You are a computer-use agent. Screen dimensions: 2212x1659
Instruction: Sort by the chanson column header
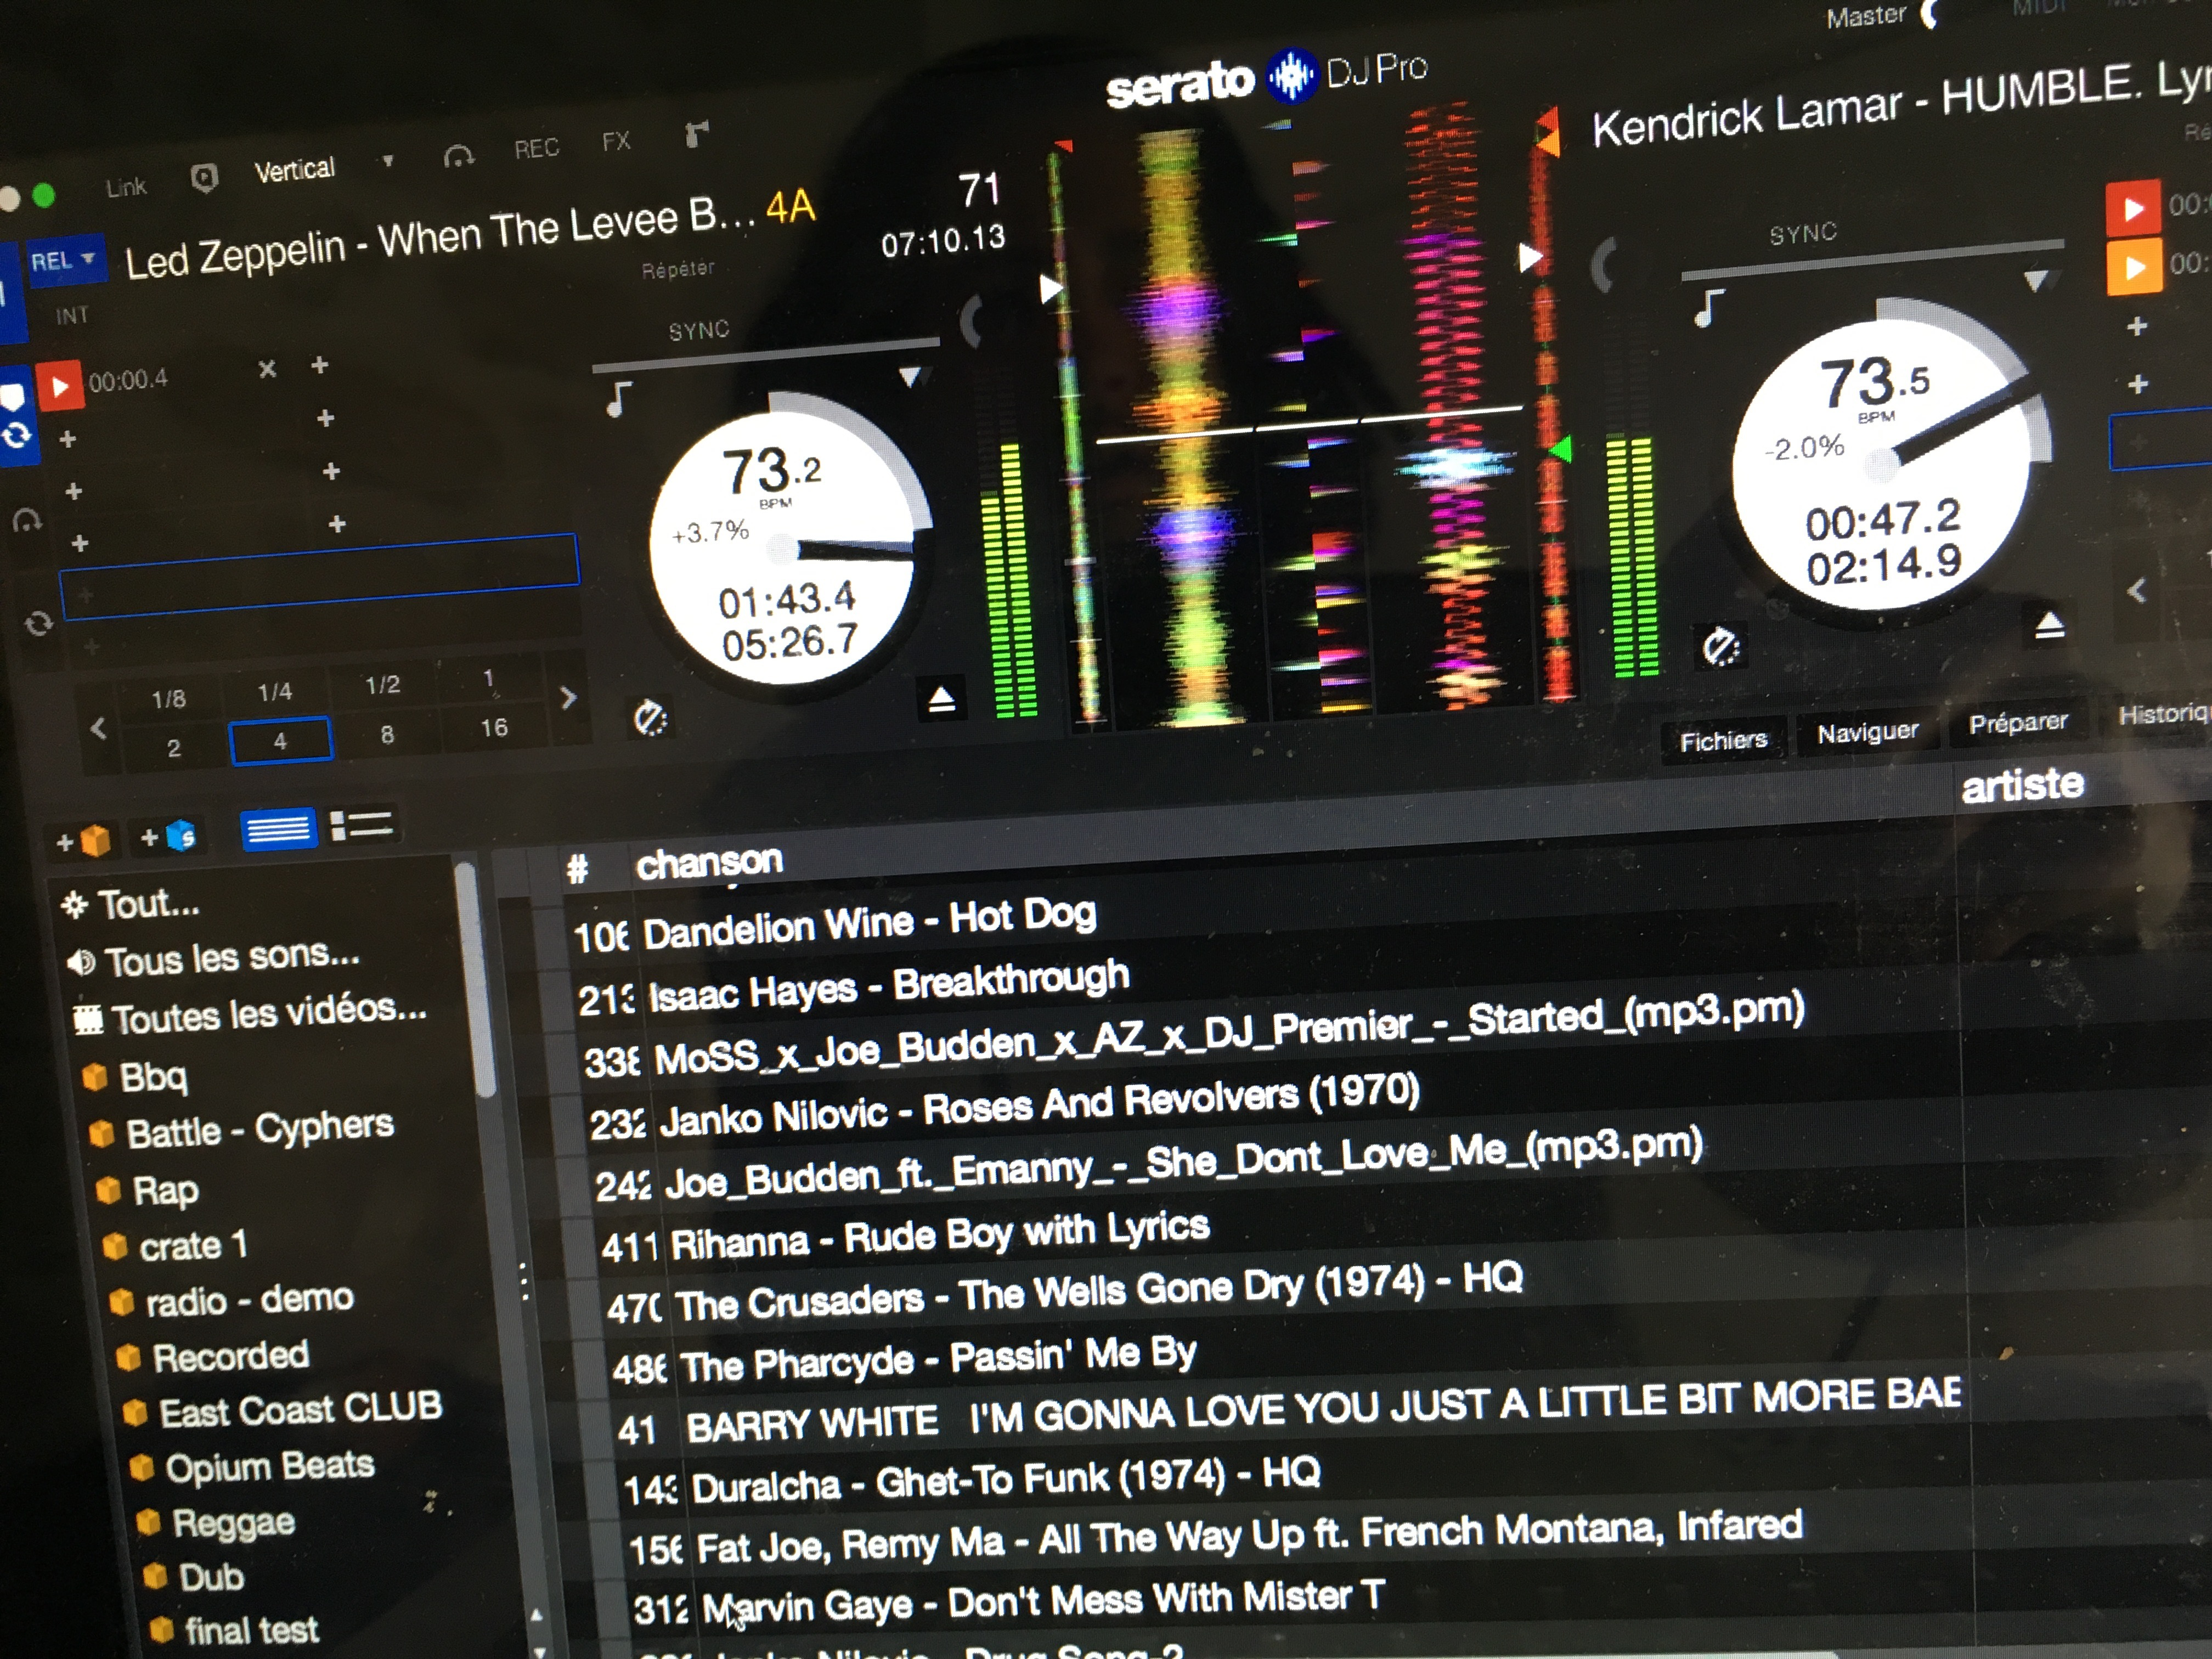click(709, 862)
